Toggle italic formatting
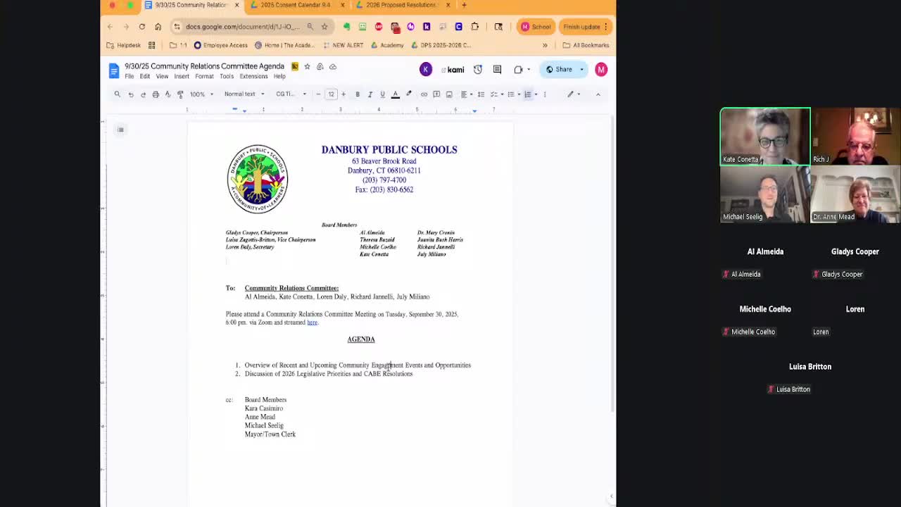 [x=370, y=94]
